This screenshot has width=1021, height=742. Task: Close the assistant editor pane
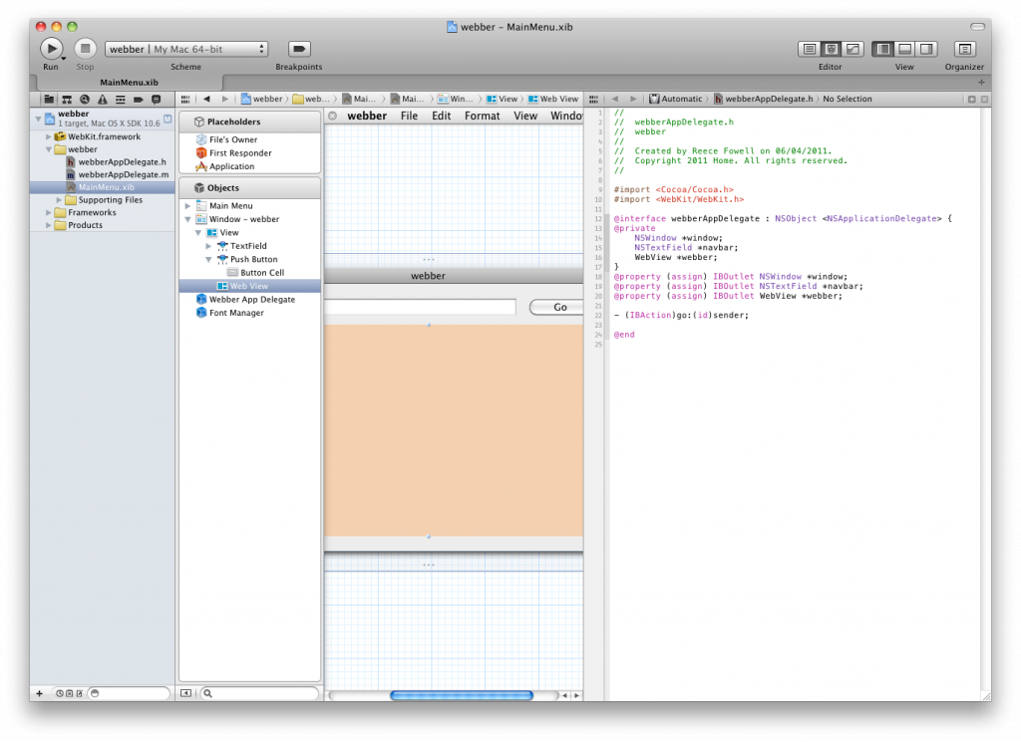point(984,100)
